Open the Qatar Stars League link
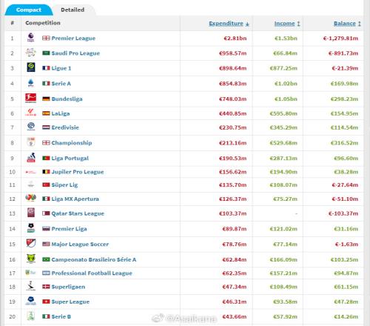The width and height of the screenshot is (370, 326). pyautogui.click(x=78, y=213)
